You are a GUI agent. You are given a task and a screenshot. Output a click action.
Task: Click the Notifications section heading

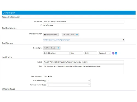click(7, 57)
